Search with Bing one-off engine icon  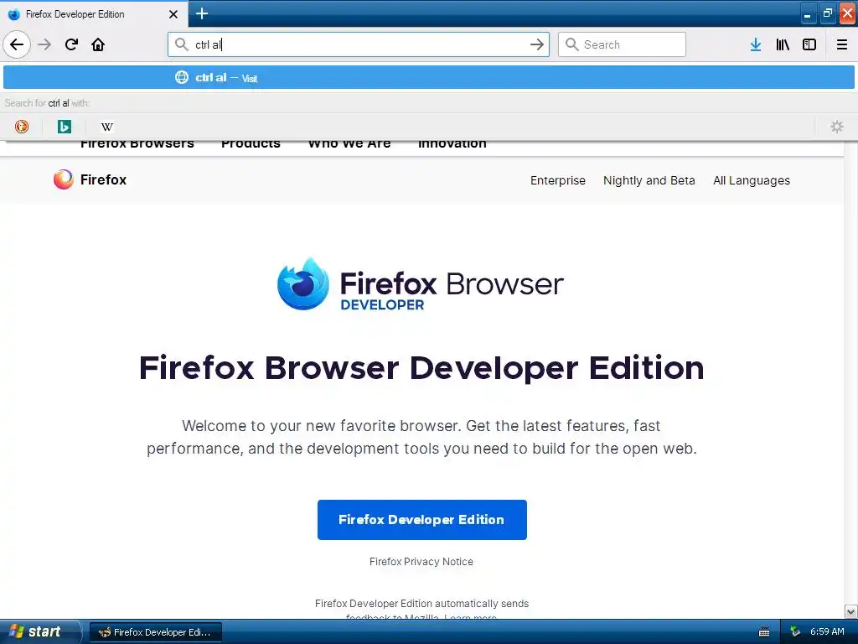(64, 127)
